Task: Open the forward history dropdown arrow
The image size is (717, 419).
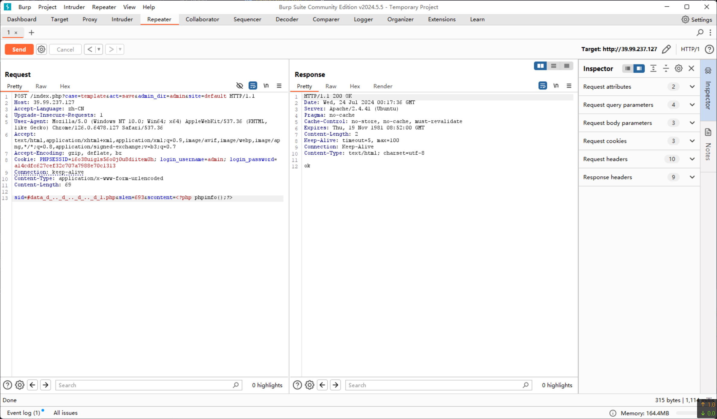Action: point(120,49)
